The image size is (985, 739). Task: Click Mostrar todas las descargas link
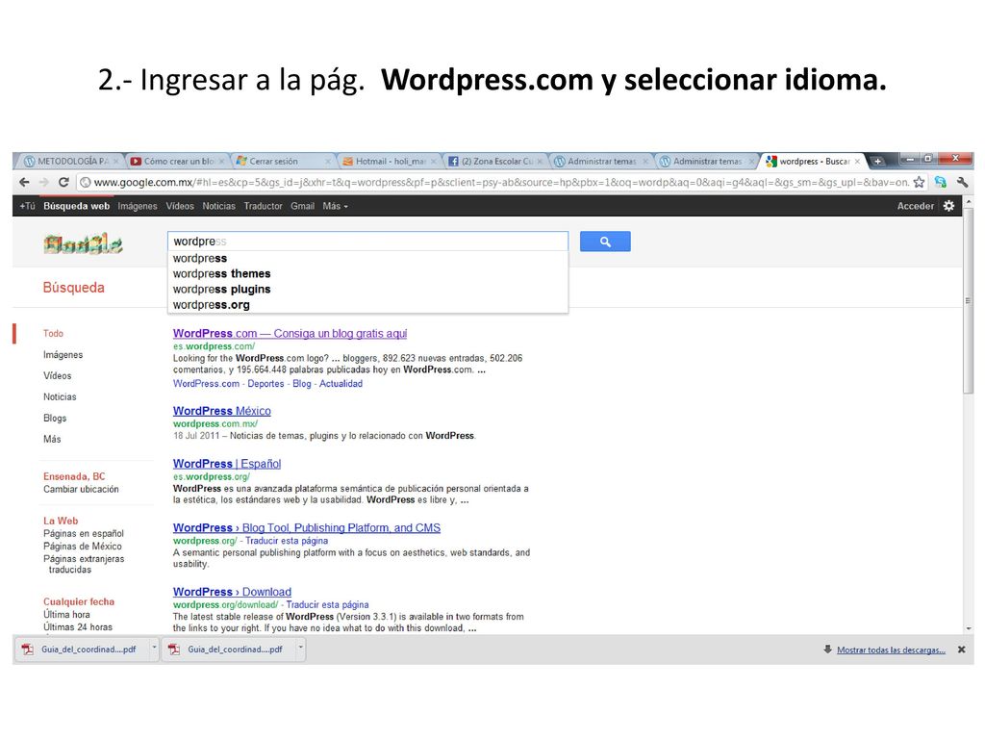click(891, 650)
